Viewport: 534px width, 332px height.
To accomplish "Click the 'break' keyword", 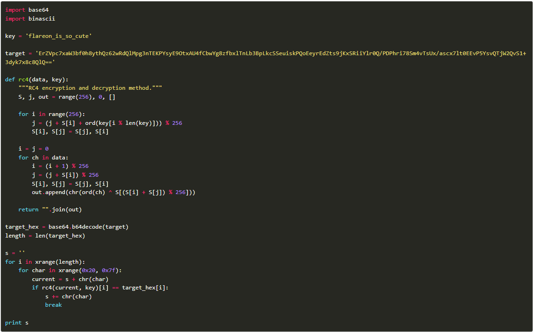I will click(x=53, y=305).
